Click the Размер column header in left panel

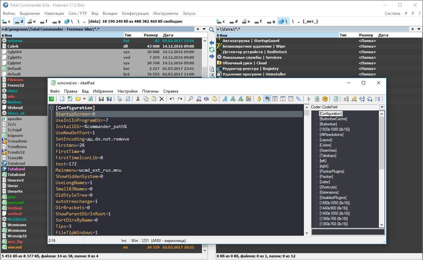pos(151,35)
